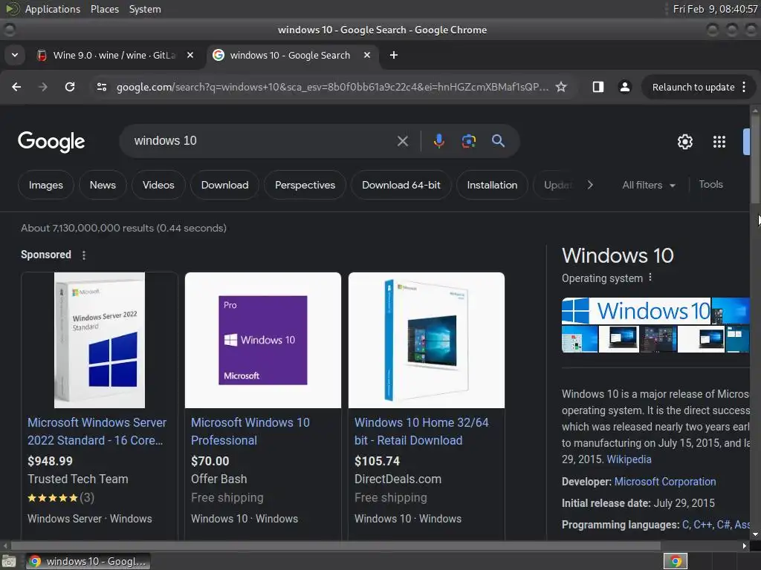Viewport: 761px width, 570px height.
Task: Click the $948.99 price text
Action: (50, 461)
